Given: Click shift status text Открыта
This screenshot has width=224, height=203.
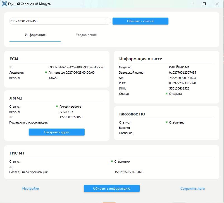Looking at the screenshot, I should coord(175,94).
